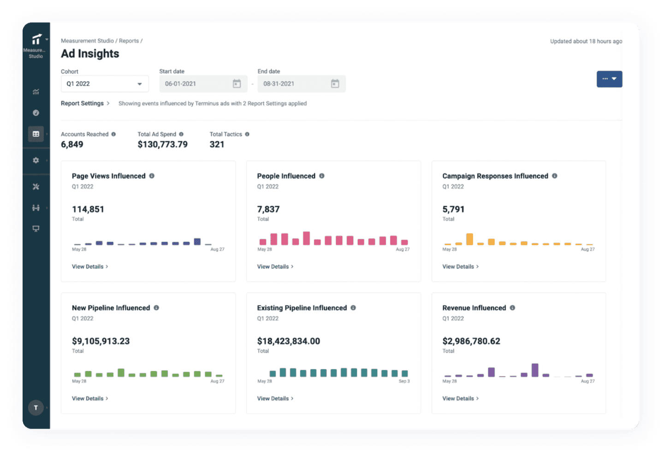Open the Measurement Studio app switcher logo

(x=36, y=41)
